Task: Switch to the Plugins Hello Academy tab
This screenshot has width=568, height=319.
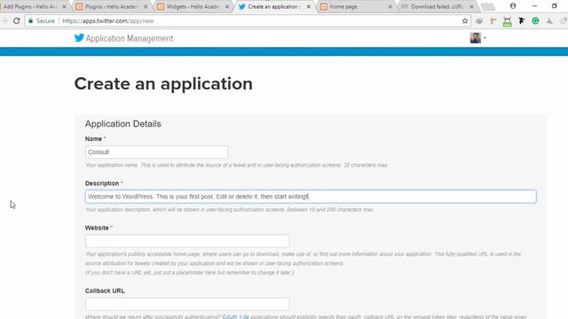Action: (112, 6)
